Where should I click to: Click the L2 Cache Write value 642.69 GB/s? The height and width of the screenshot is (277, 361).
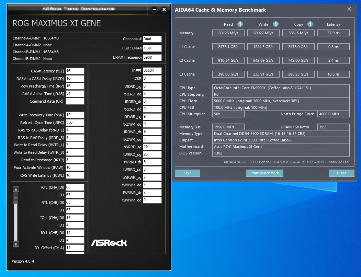(263, 60)
